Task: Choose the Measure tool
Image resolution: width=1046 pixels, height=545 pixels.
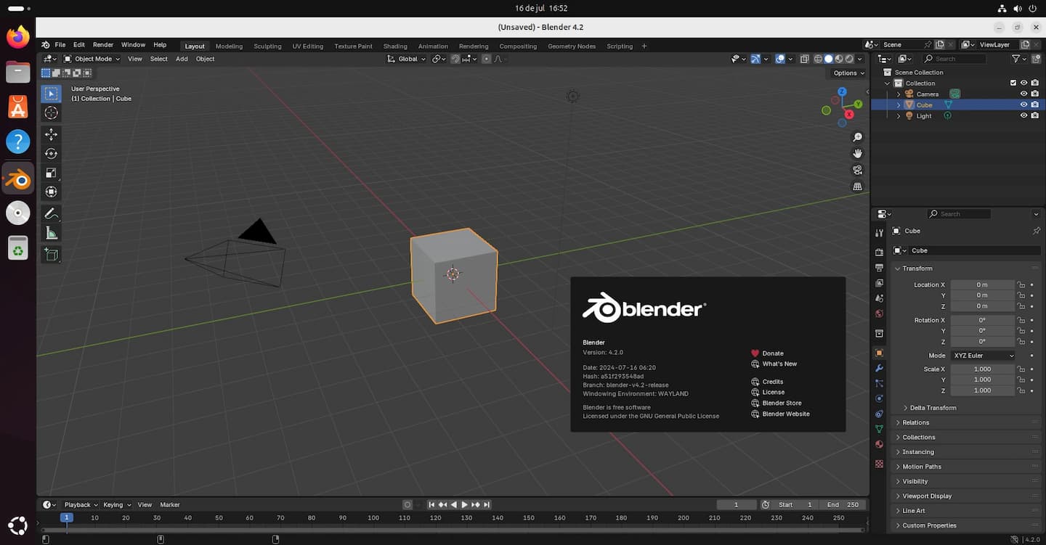Action: coord(51,233)
